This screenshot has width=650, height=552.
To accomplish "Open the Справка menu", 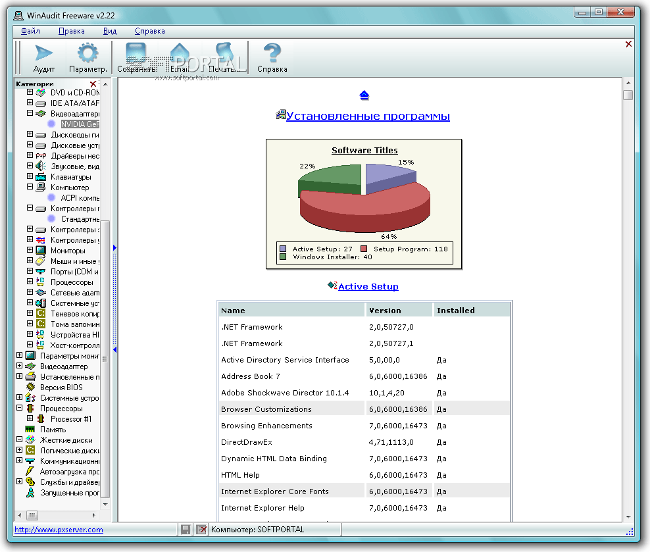I will [x=149, y=31].
